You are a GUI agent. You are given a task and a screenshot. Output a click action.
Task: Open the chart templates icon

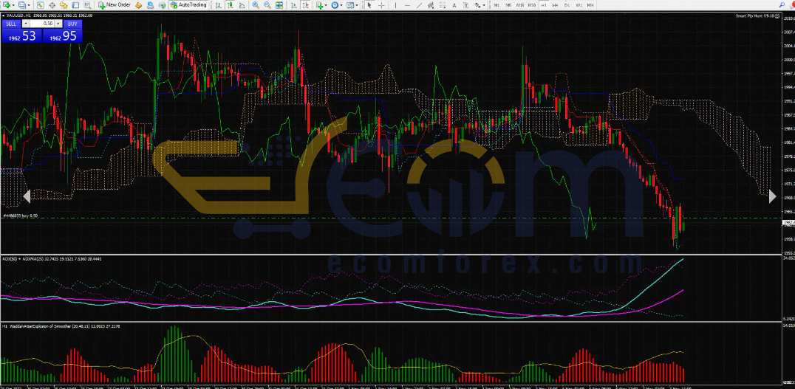349,5
